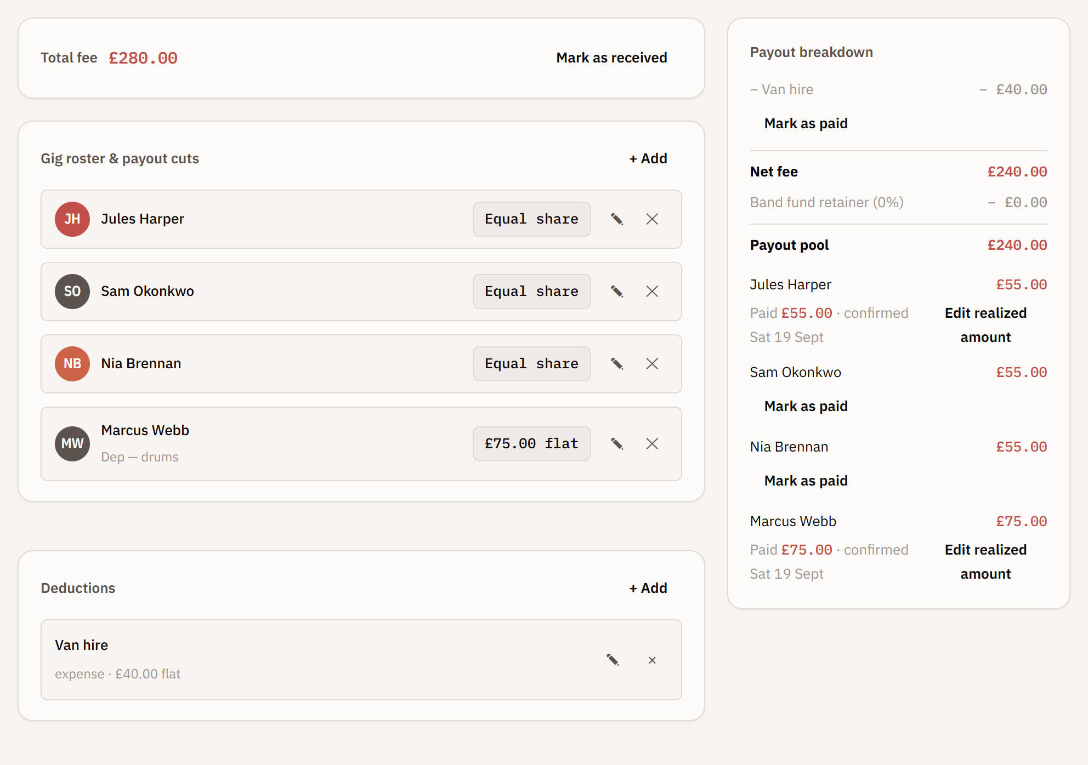Click the Van hire − £40.00 amount

click(1013, 90)
